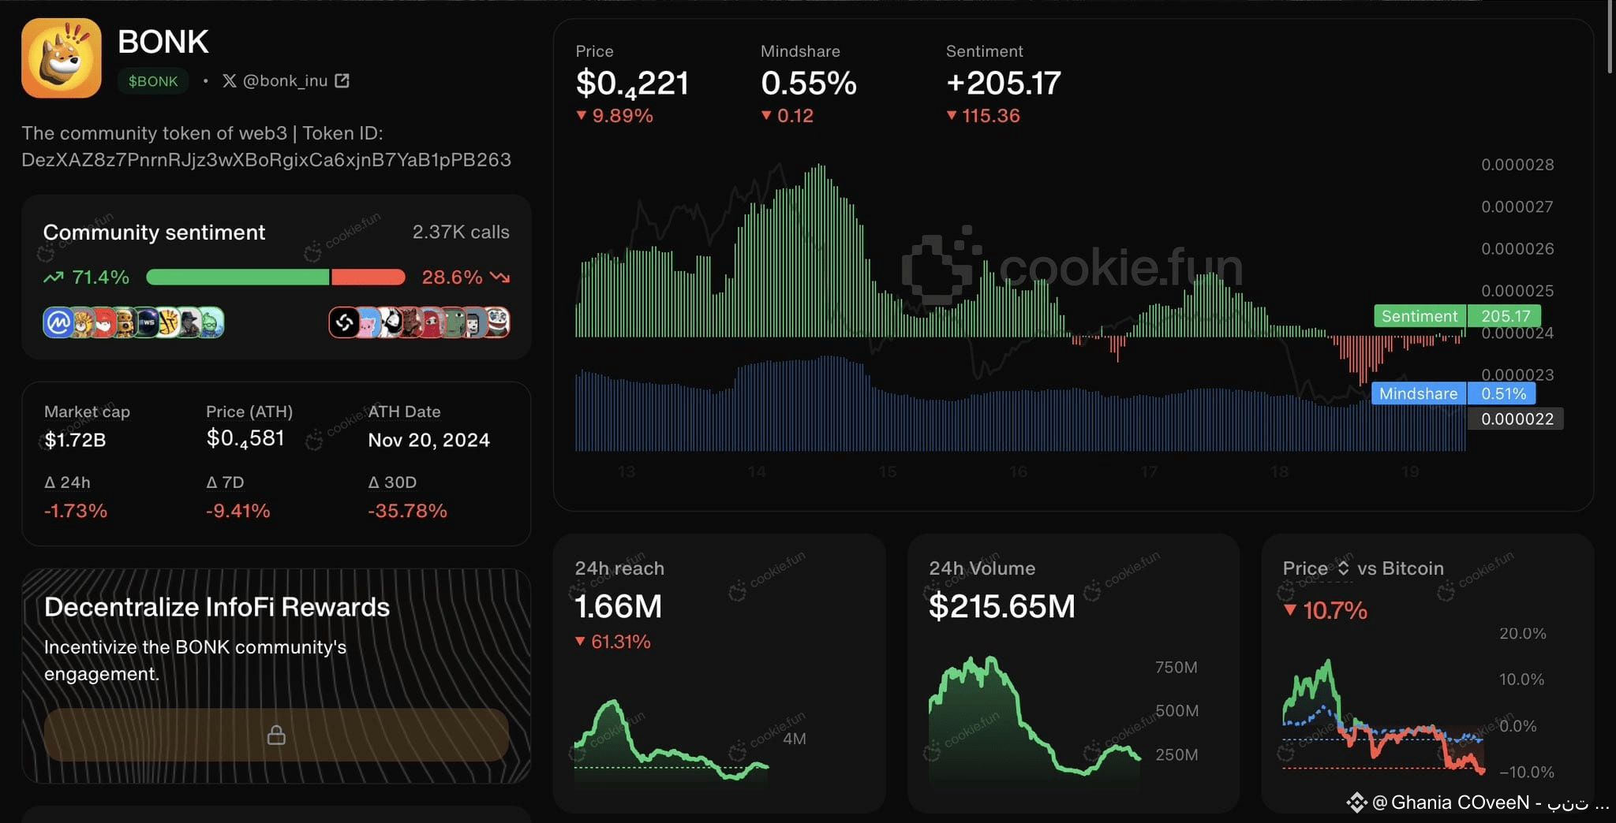Click the CoinMarketCap avatar in bullish callers
This screenshot has height=823, width=1616.
point(58,322)
